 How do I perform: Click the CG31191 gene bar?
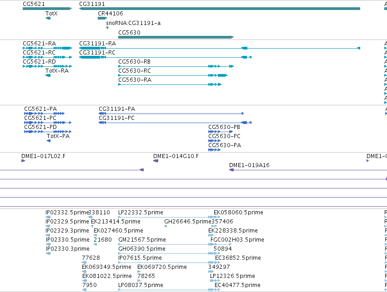coord(219,9)
